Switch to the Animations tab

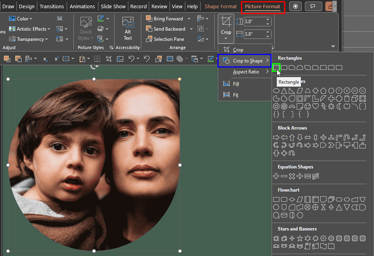point(82,6)
